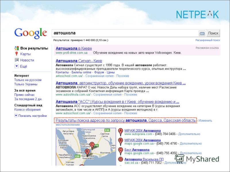This screenshot has height=172, width=230.
Task: Click the search field containing автошкола
Action: point(125,33)
